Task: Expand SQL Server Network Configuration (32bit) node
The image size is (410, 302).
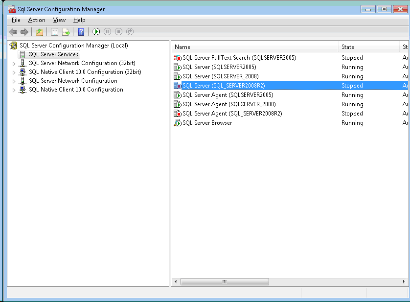Action: click(14, 64)
